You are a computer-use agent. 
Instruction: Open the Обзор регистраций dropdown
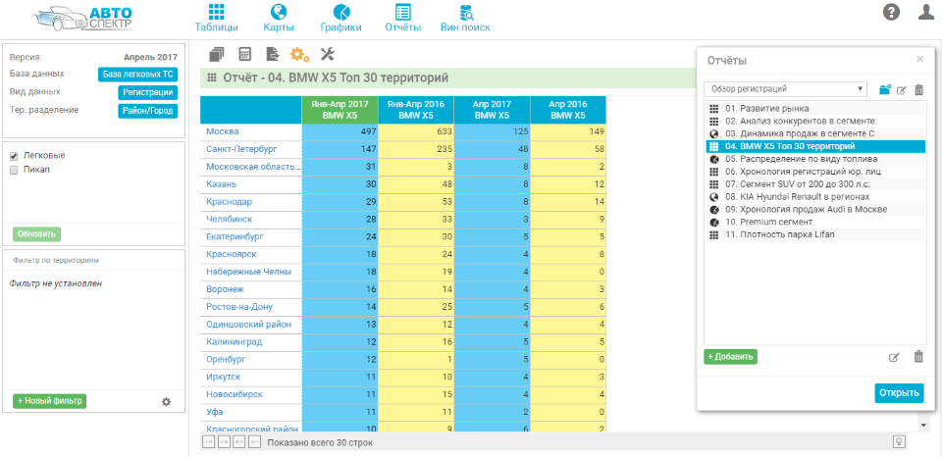coord(786,89)
